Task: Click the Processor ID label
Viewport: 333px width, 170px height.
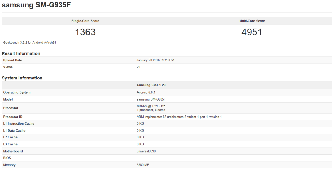Action: click(13, 117)
